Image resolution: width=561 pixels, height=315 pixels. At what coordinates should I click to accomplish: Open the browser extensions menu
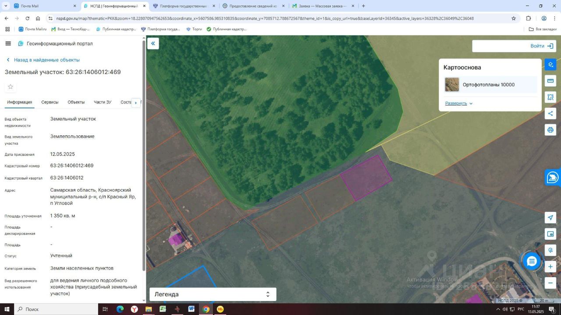529,18
